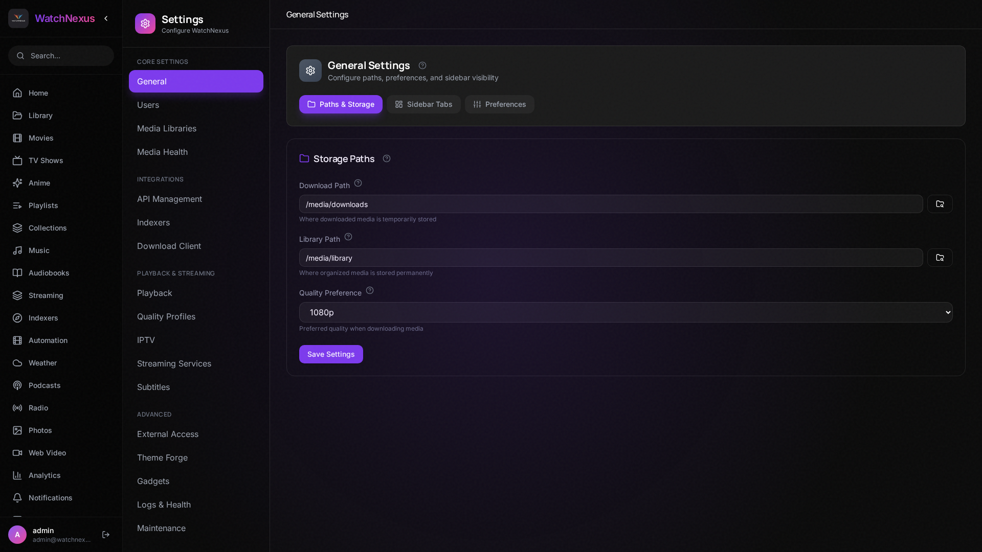Open the Quality Preference 1080p dropdown
Screen dimensions: 982x552
pos(625,312)
